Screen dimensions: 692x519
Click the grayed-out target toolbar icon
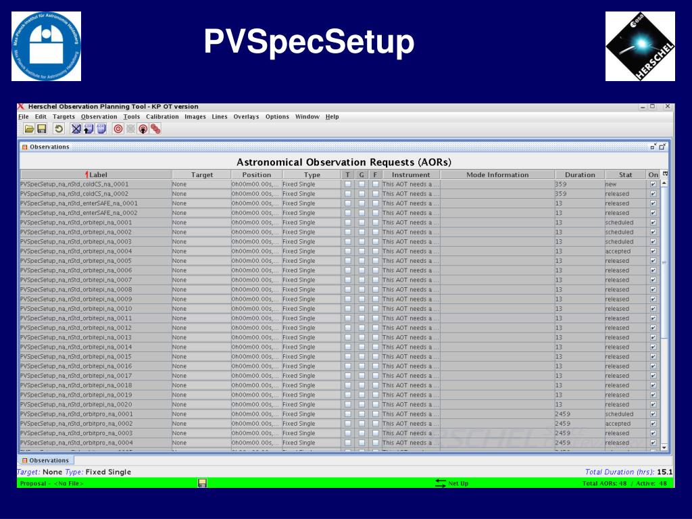[130, 129]
